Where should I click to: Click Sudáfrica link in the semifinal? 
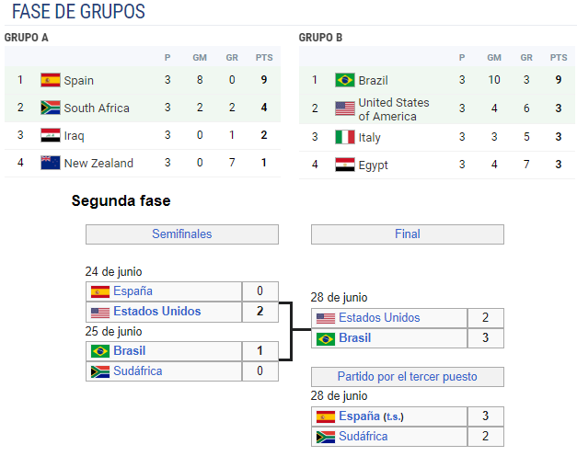click(x=138, y=370)
